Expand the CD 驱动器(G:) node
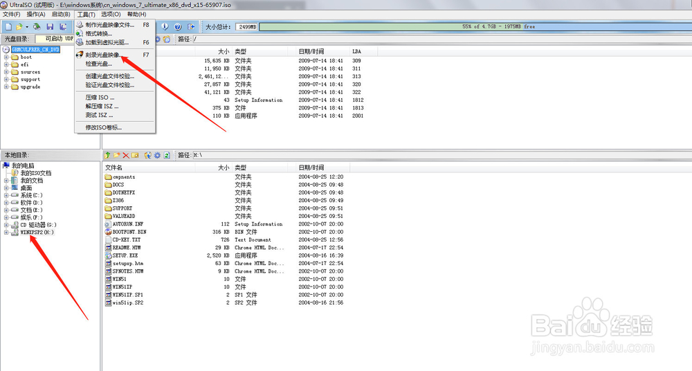The height and width of the screenshot is (371, 692). [6, 225]
